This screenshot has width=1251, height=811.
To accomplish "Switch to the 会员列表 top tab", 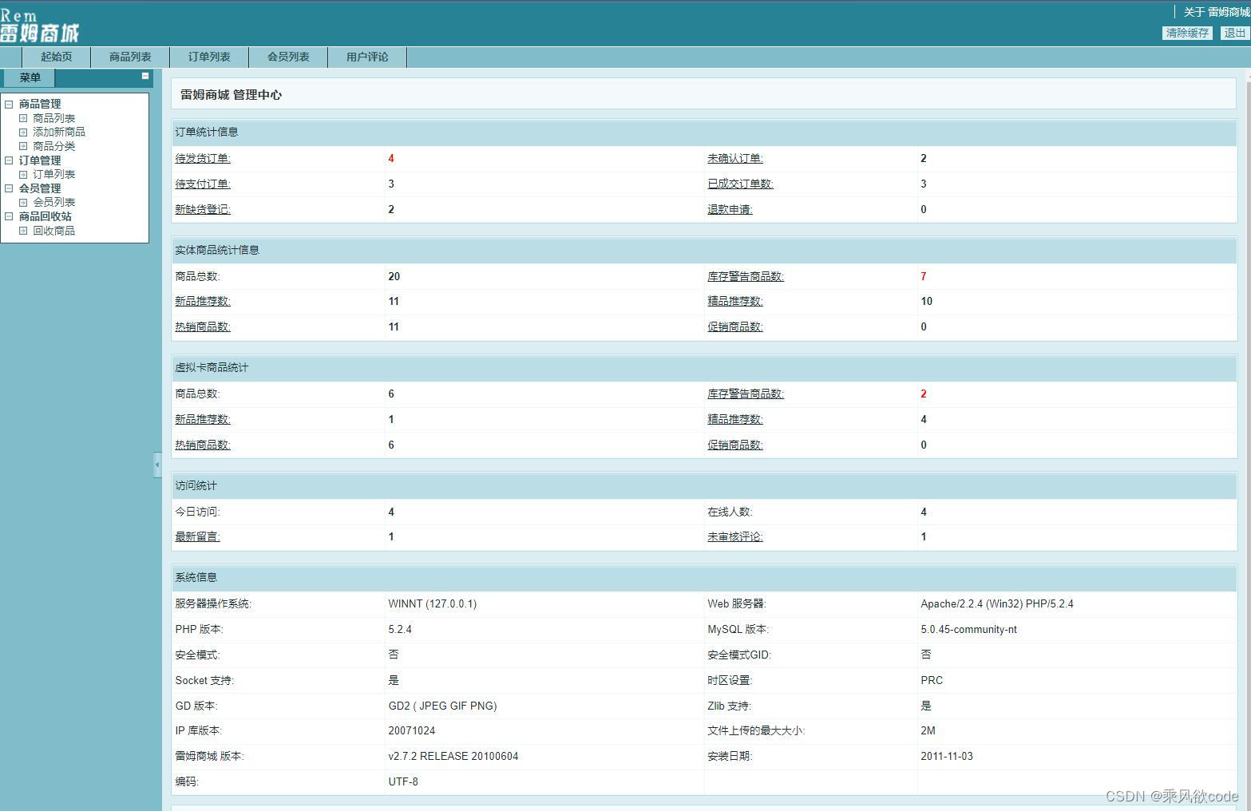I will pos(288,57).
